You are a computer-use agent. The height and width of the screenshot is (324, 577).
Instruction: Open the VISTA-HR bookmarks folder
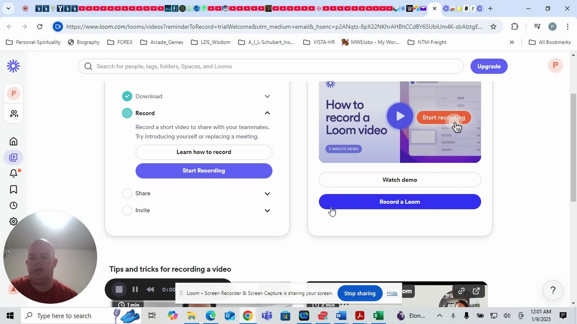click(x=319, y=42)
